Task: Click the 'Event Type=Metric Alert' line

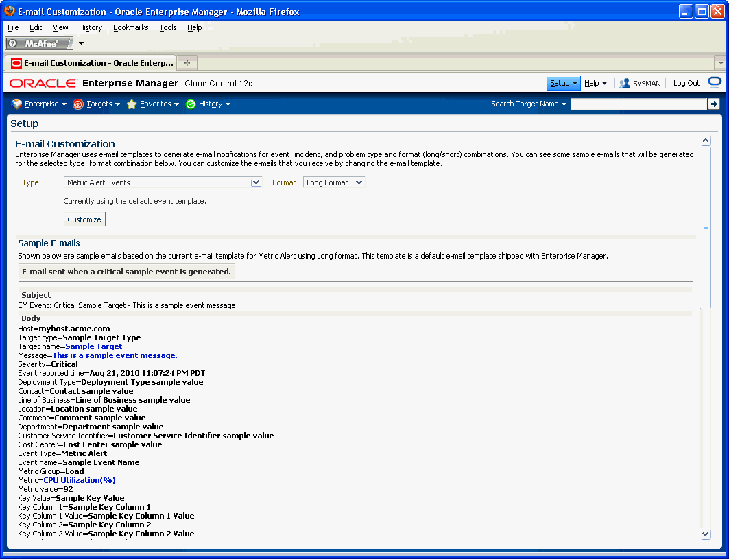Action: [63, 453]
